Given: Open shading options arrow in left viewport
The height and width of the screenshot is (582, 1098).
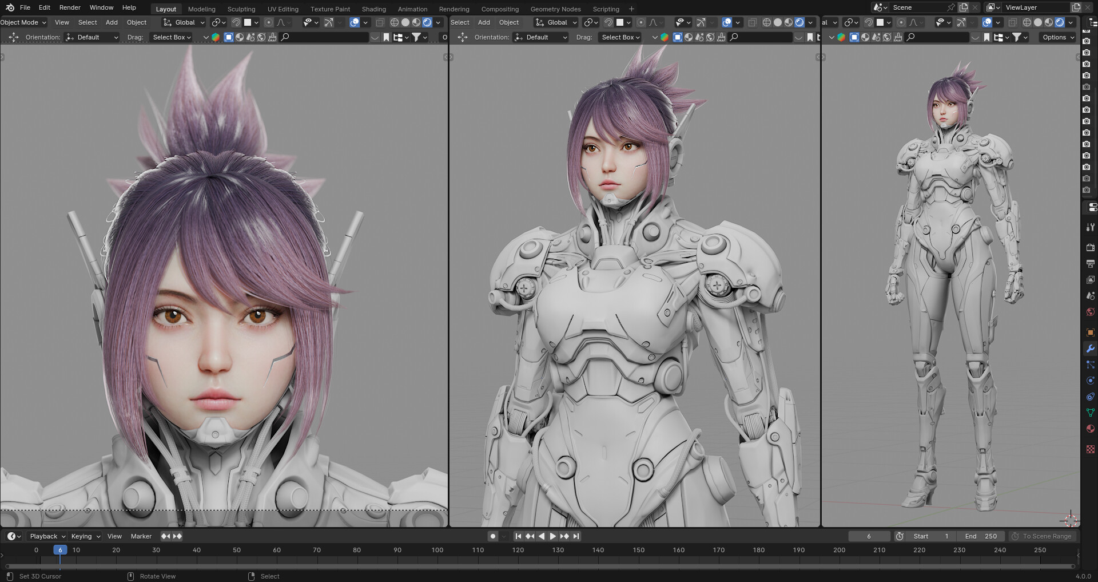Looking at the screenshot, I should pos(438,22).
